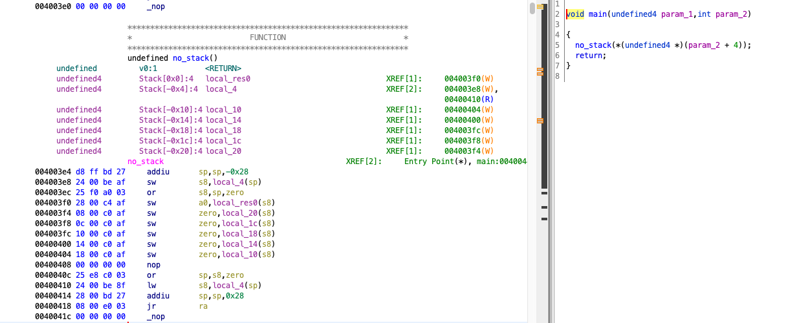Select the lw instruction at 00400410
The width and height of the screenshot is (797, 323).
click(x=151, y=286)
